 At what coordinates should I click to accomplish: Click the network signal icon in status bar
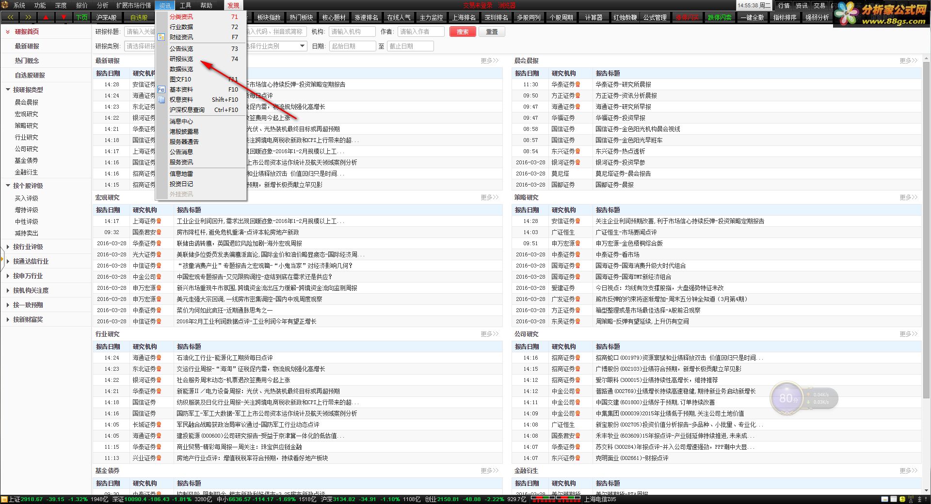click(x=912, y=499)
